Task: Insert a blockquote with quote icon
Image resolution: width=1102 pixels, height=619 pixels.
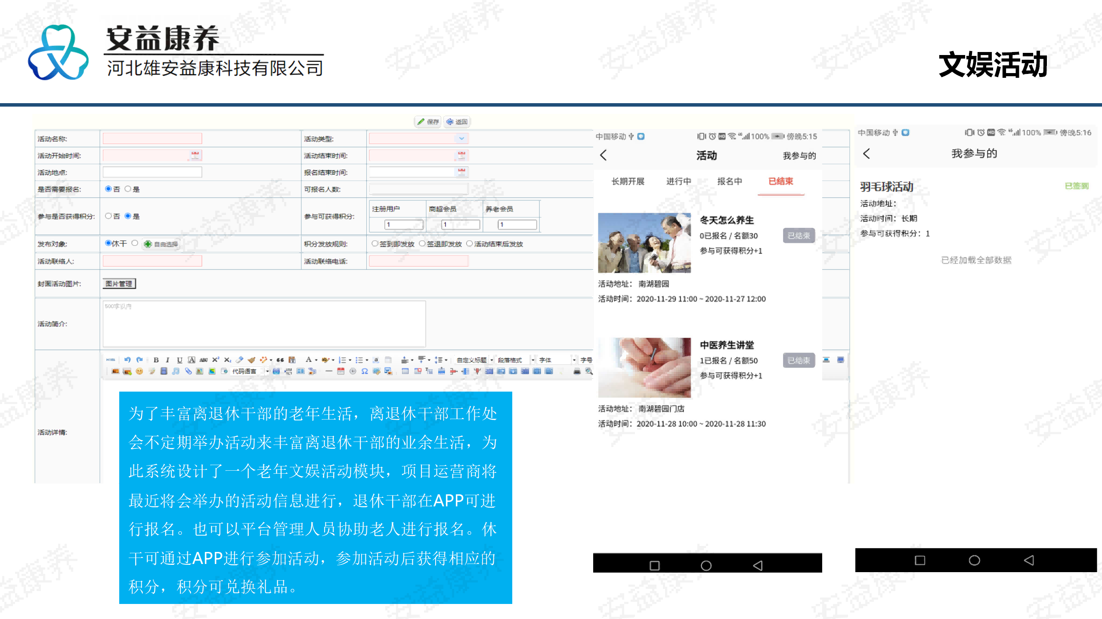Action: click(280, 360)
